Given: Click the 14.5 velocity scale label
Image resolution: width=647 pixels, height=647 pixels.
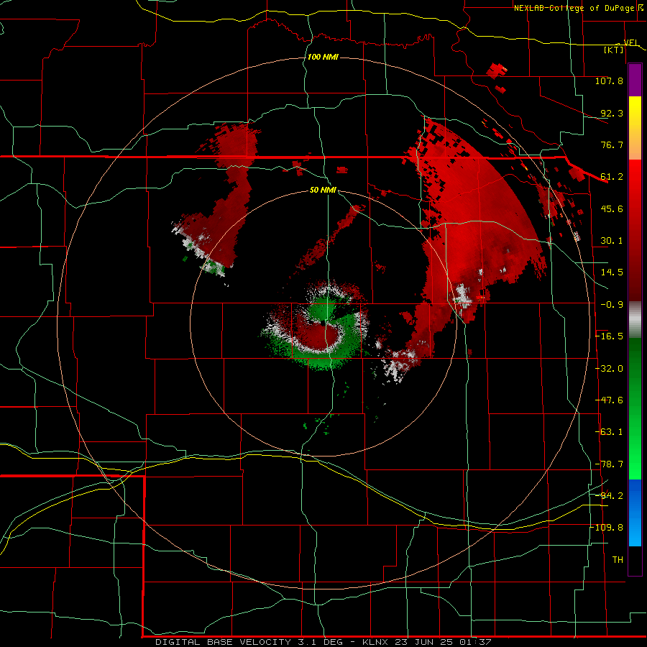Looking at the screenshot, I should click(x=612, y=272).
